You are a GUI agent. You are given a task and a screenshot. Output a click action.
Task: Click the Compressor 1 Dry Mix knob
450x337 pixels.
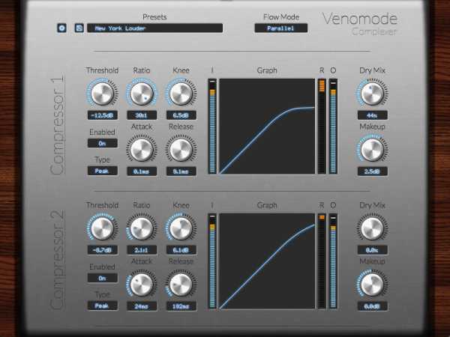coord(372,94)
